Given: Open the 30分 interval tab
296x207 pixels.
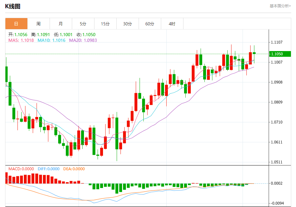Looking at the screenshot, I should tap(127, 24).
